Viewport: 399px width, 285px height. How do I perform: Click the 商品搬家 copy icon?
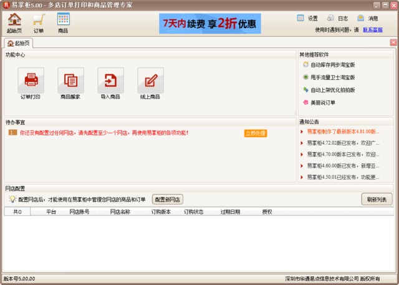70,80
